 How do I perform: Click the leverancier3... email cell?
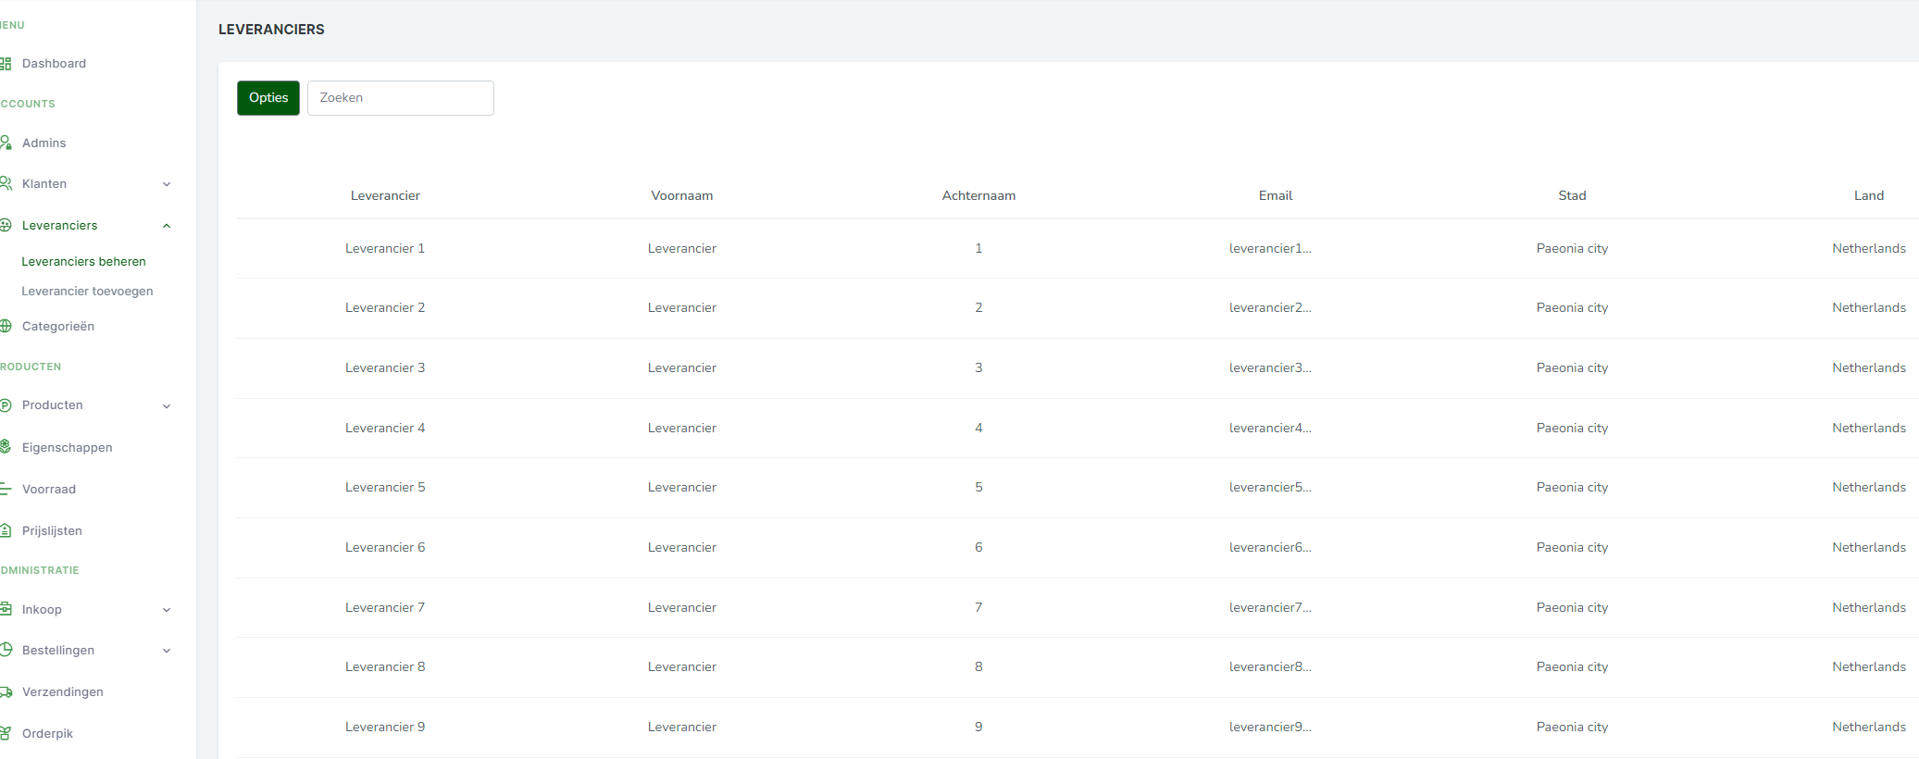[x=1270, y=368]
